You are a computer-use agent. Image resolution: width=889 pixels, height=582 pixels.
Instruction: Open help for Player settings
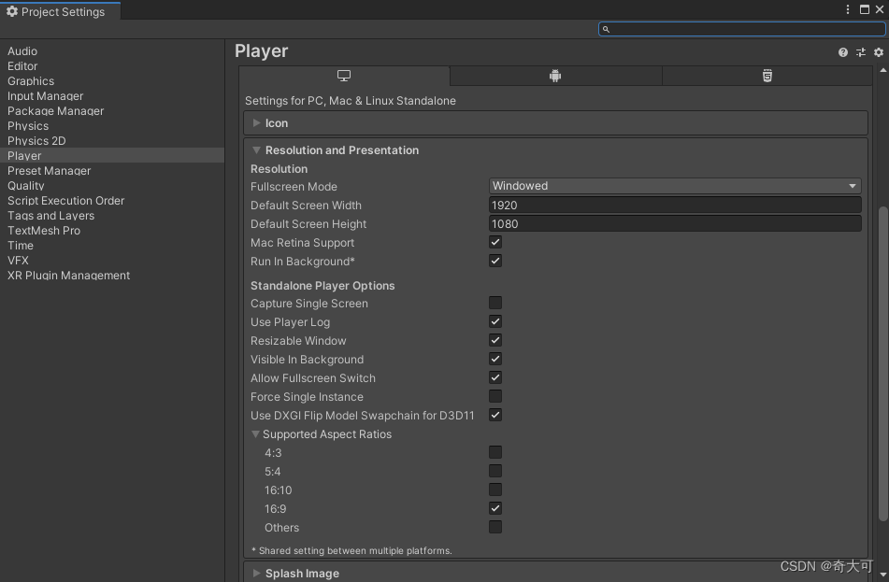[x=842, y=52]
